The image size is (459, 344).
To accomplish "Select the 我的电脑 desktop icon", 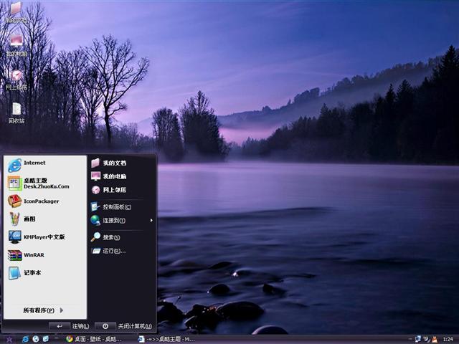I will pos(16,45).
